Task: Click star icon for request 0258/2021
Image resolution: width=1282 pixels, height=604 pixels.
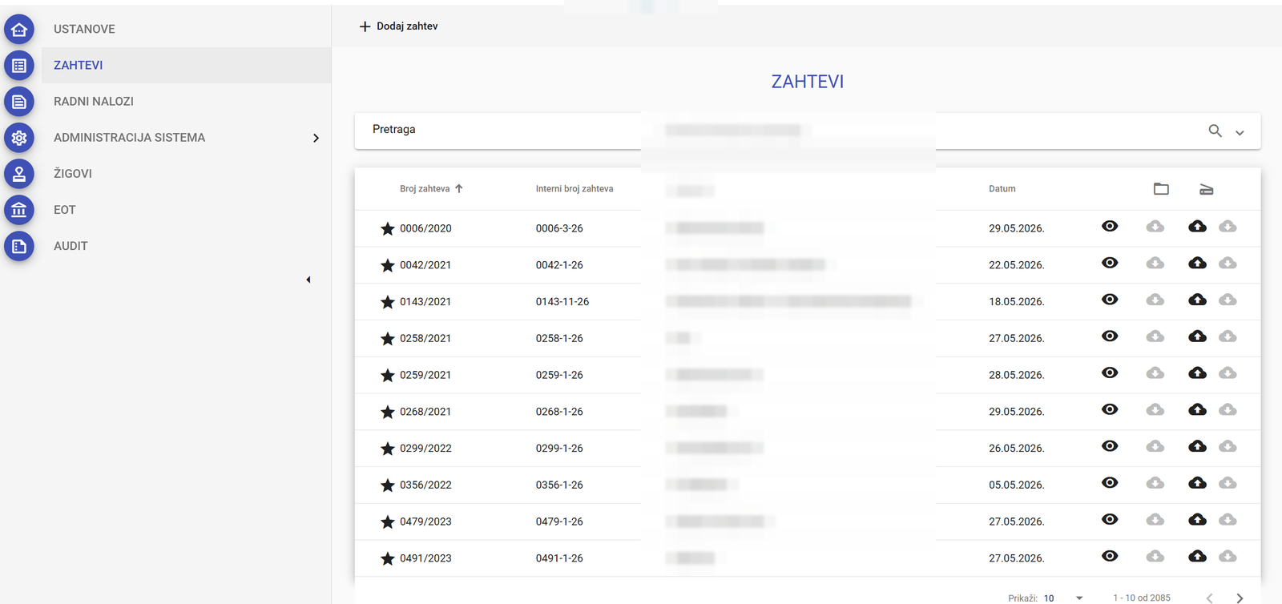Action: click(x=388, y=338)
